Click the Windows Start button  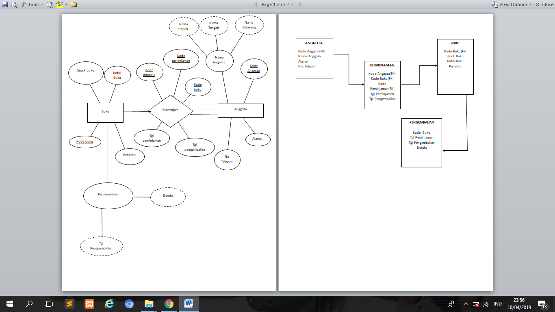[10, 303]
